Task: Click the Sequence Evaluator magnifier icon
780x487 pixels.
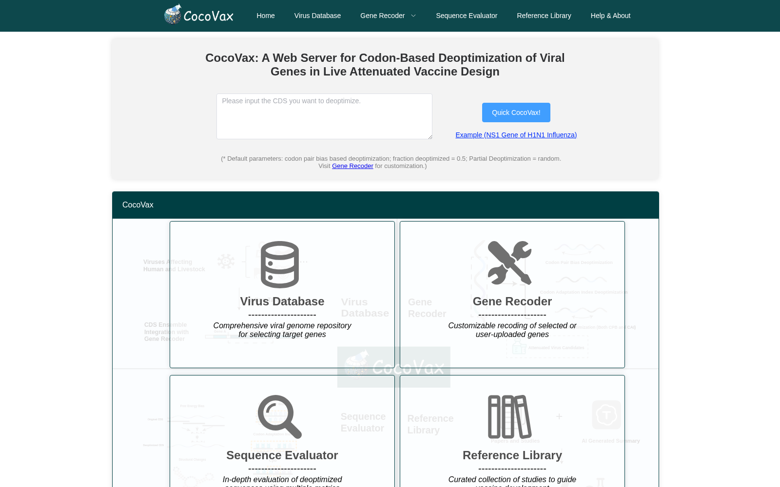Action: 280,417
